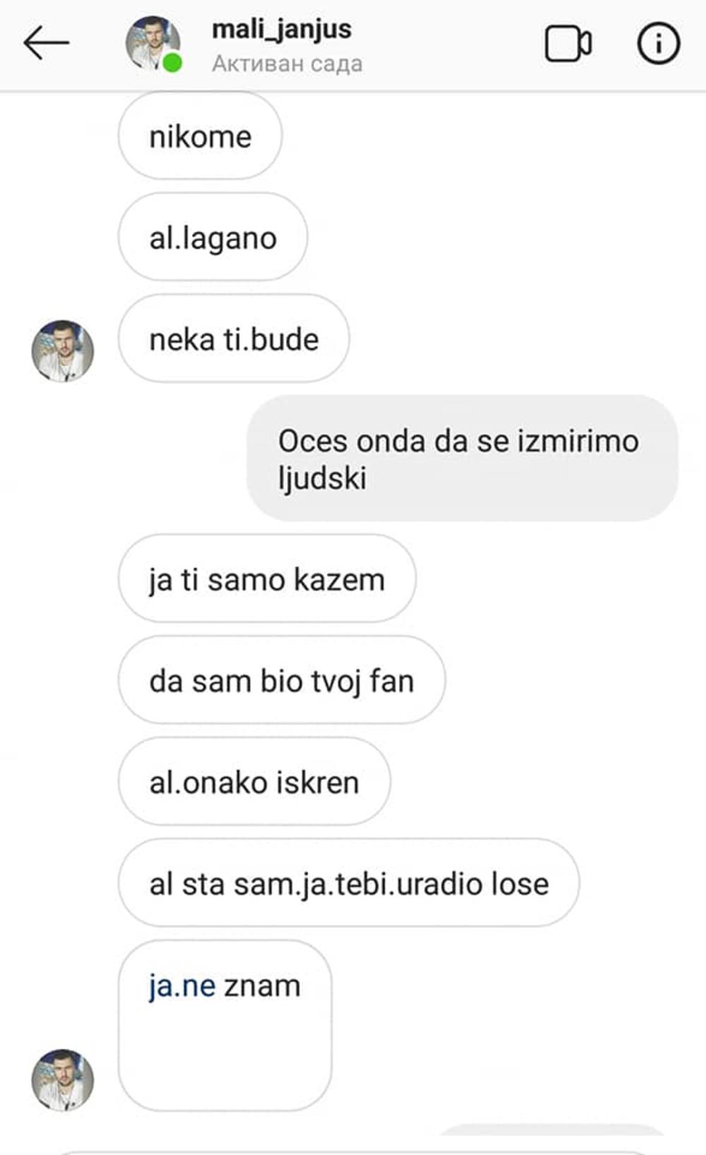Open the mali_janjus username link
Viewport: 706px width, 1155px height.
[282, 29]
